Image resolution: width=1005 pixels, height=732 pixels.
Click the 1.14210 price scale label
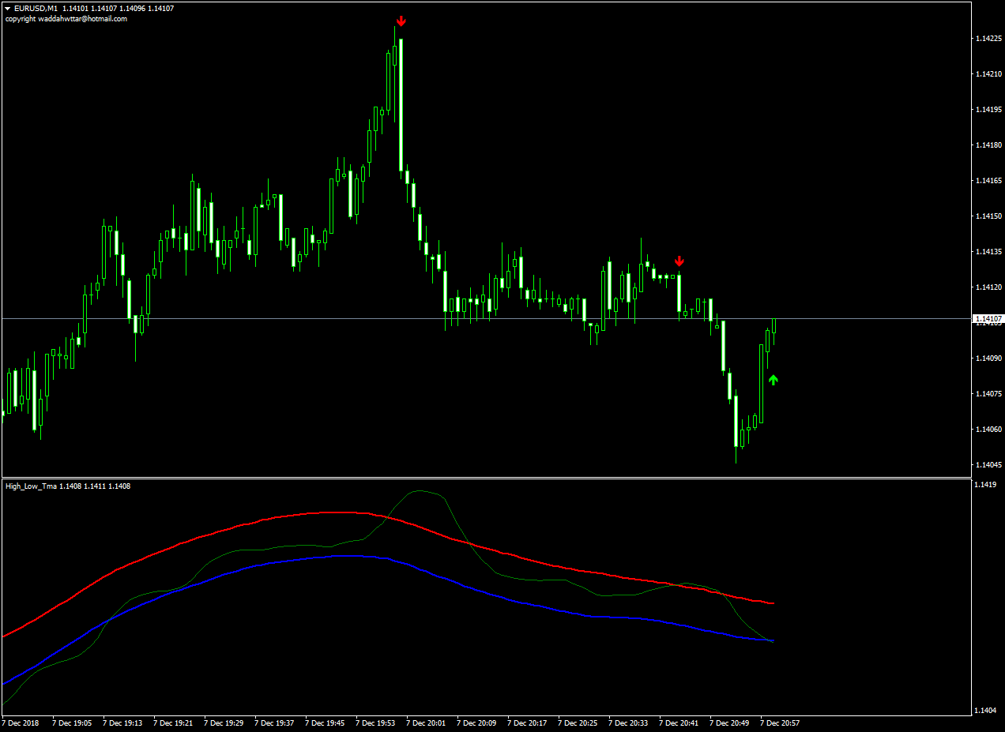point(989,74)
